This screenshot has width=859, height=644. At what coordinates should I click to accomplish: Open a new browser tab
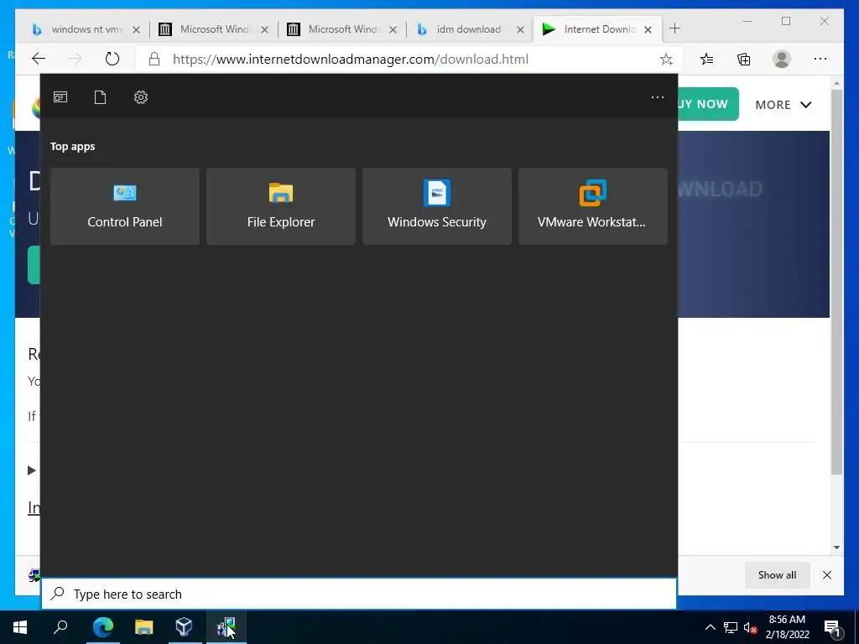(675, 29)
